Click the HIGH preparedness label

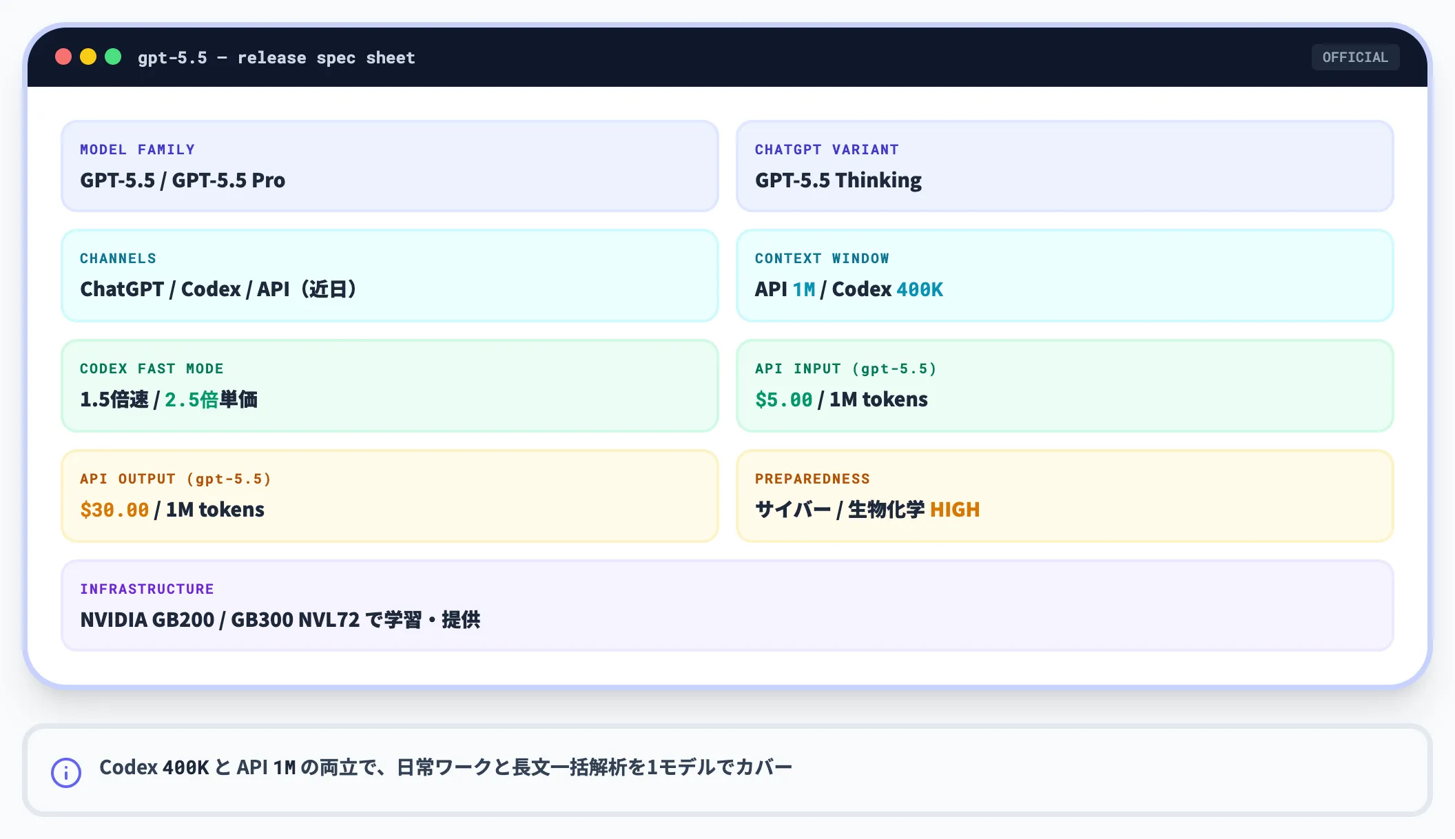pos(956,510)
